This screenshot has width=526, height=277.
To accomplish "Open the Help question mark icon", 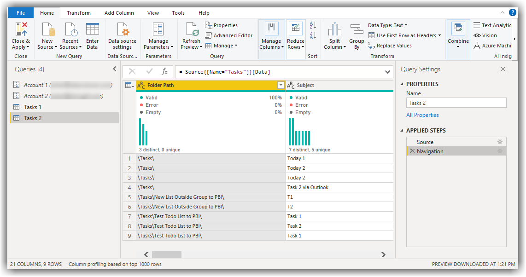I will click(x=512, y=12).
